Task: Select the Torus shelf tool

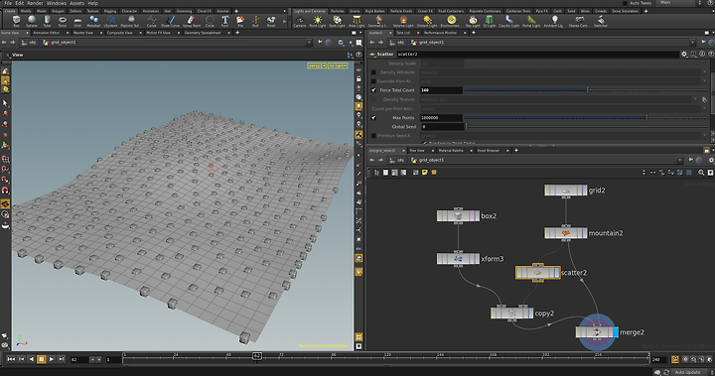Action: (x=63, y=21)
